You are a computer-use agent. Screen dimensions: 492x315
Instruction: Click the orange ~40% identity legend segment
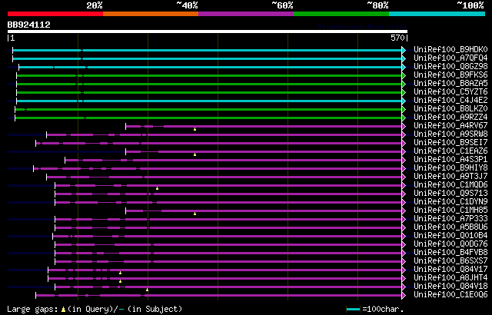[x=151, y=14]
